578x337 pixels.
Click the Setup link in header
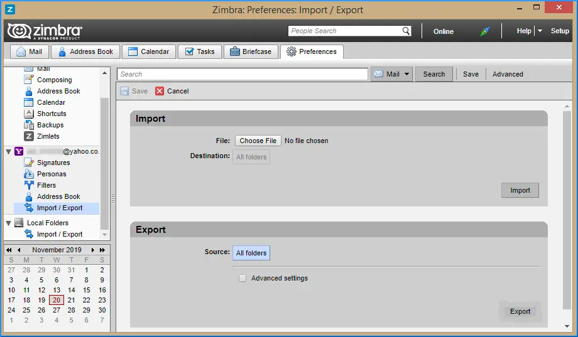pyautogui.click(x=560, y=31)
